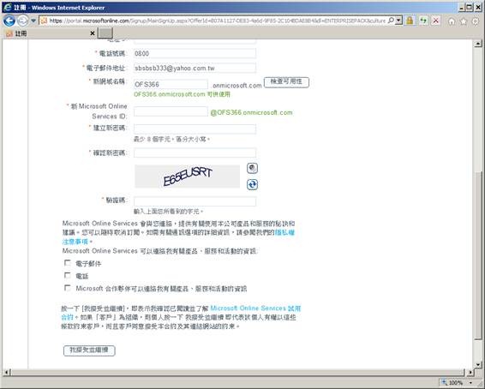Viewport: 485px width, 389px height.
Task: Click the create new password field
Action: pos(195,129)
